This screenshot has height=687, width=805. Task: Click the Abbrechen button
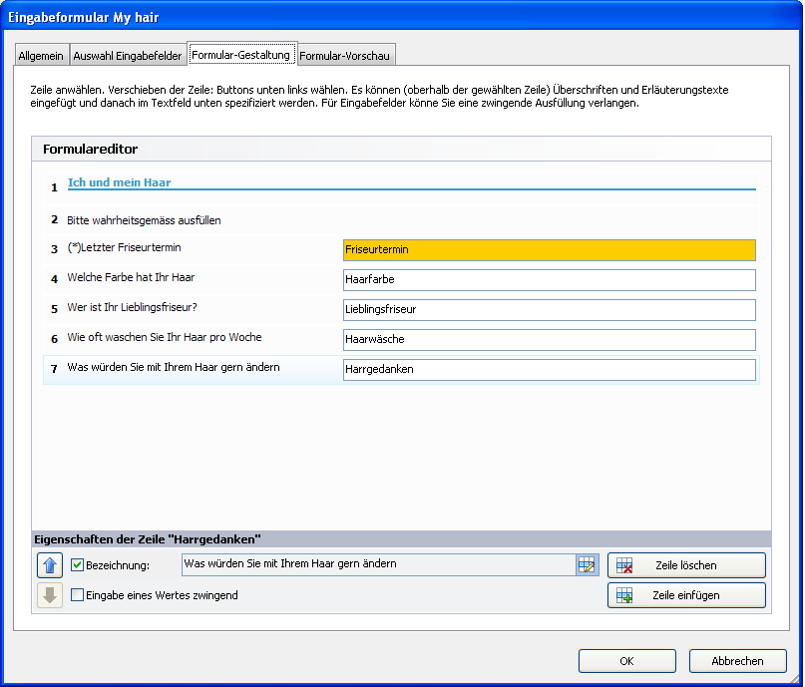pyautogui.click(x=737, y=661)
